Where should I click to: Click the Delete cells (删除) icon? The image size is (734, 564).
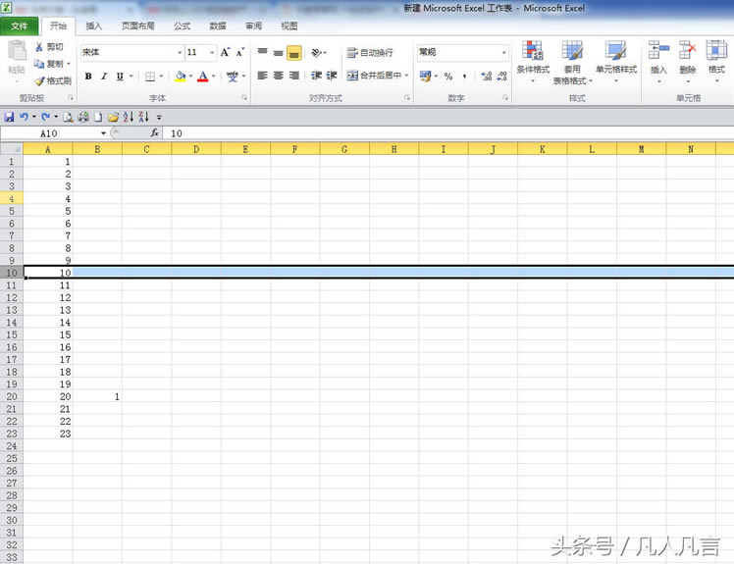[687, 59]
